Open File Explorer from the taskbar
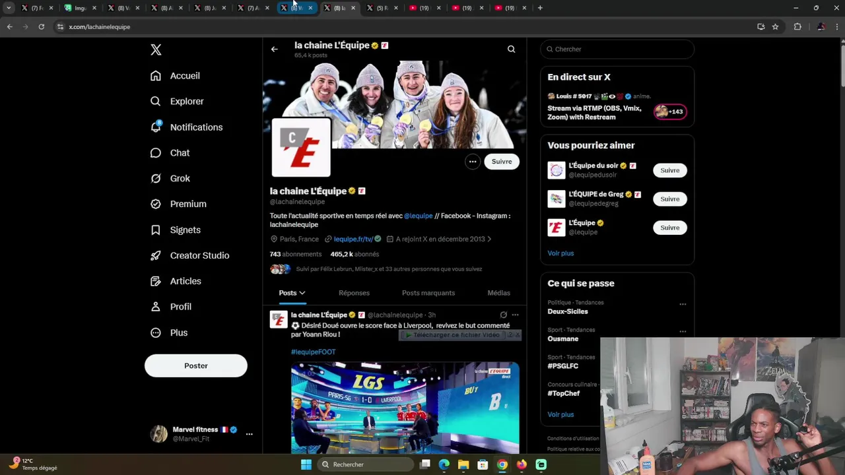 463,464
